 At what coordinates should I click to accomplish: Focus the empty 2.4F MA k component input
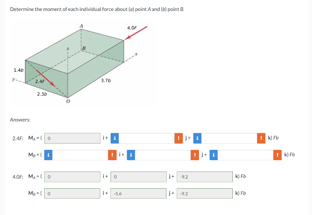coord(229,138)
